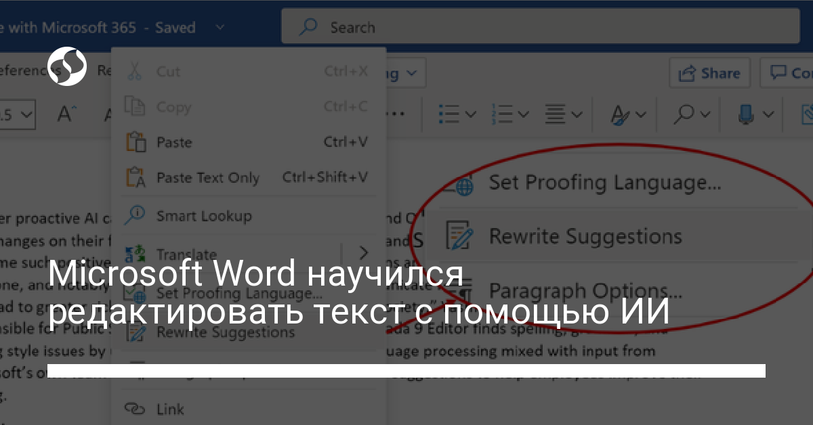Open the alignment options chevron
813x425 pixels.
tap(577, 114)
